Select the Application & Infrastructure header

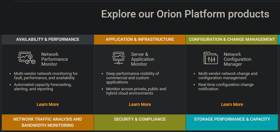(x=140, y=39)
